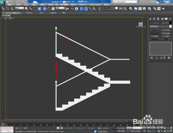The image size is (173, 133).
Task: Open the Motion command panel tab
Action: click(162, 19)
